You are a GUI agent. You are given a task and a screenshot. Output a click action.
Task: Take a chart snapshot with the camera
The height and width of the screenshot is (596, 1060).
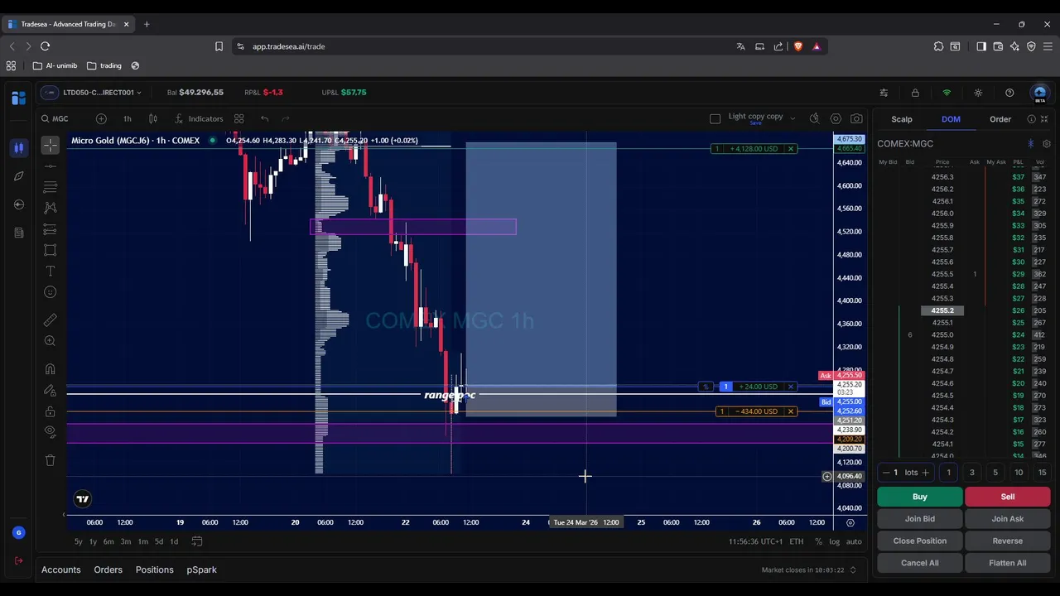coord(856,119)
